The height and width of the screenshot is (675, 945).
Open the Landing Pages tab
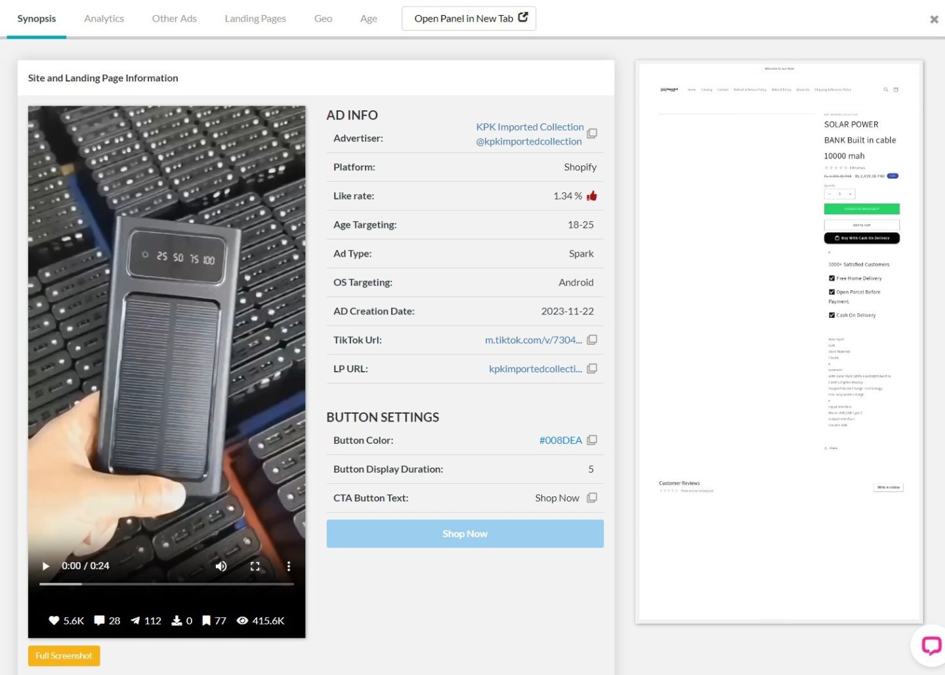tap(255, 19)
